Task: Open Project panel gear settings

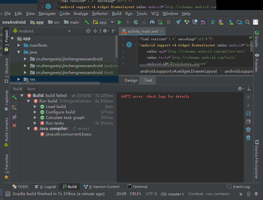Action: click(106, 31)
